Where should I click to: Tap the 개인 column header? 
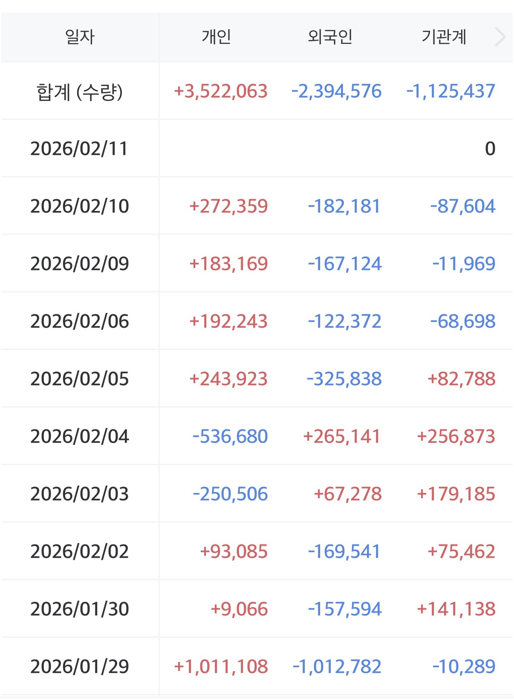(217, 37)
